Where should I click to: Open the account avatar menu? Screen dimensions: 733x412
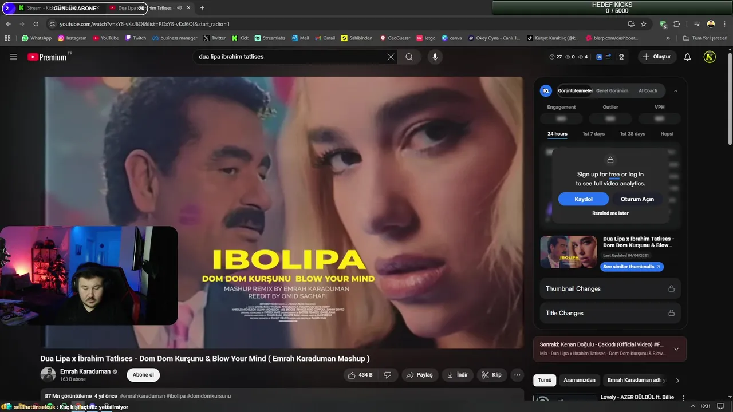(710, 57)
